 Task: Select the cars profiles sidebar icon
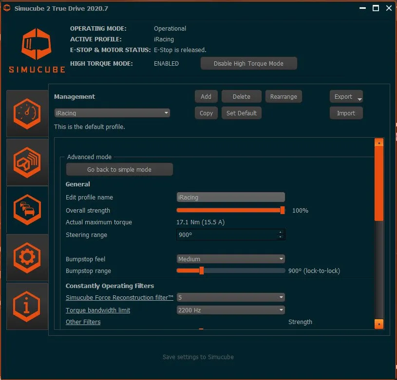[27, 210]
